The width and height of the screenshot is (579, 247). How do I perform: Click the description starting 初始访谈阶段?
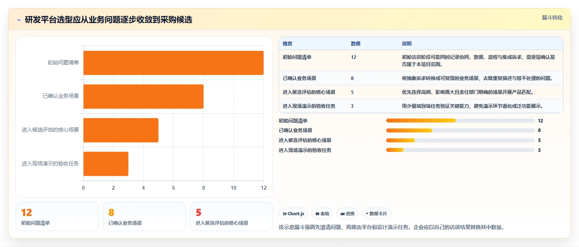point(478,61)
